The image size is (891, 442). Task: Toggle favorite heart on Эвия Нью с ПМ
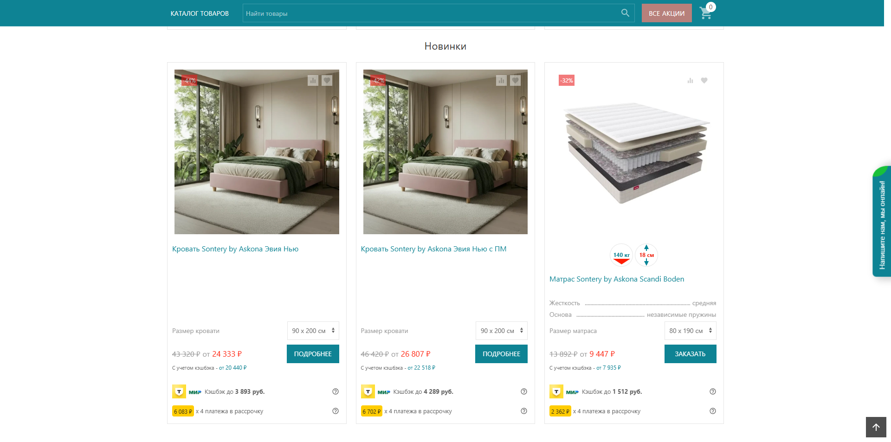516,81
